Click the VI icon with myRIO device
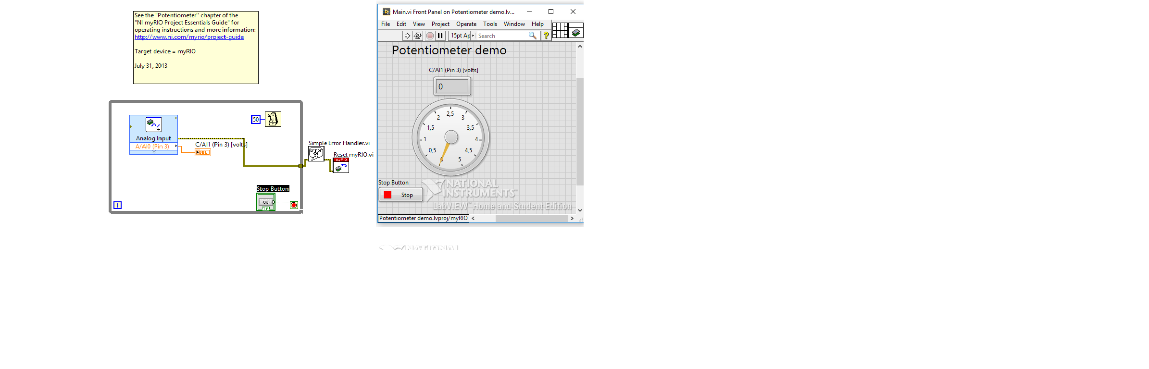Viewport: 1149px width, 369px height. [576, 30]
